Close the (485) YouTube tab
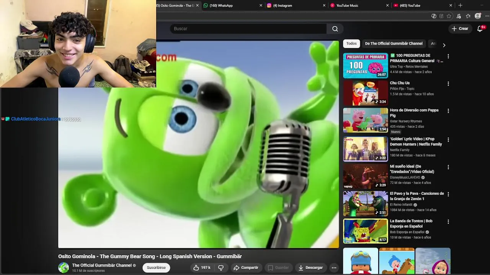The height and width of the screenshot is (275, 490). pos(451,5)
